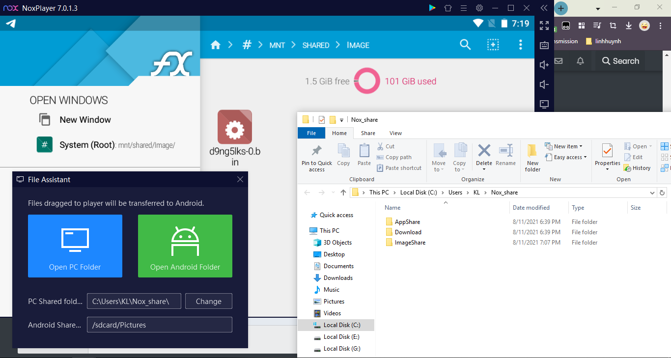The width and height of the screenshot is (671, 358).
Task: Open the File tab in Explorer
Action: [x=311, y=133]
